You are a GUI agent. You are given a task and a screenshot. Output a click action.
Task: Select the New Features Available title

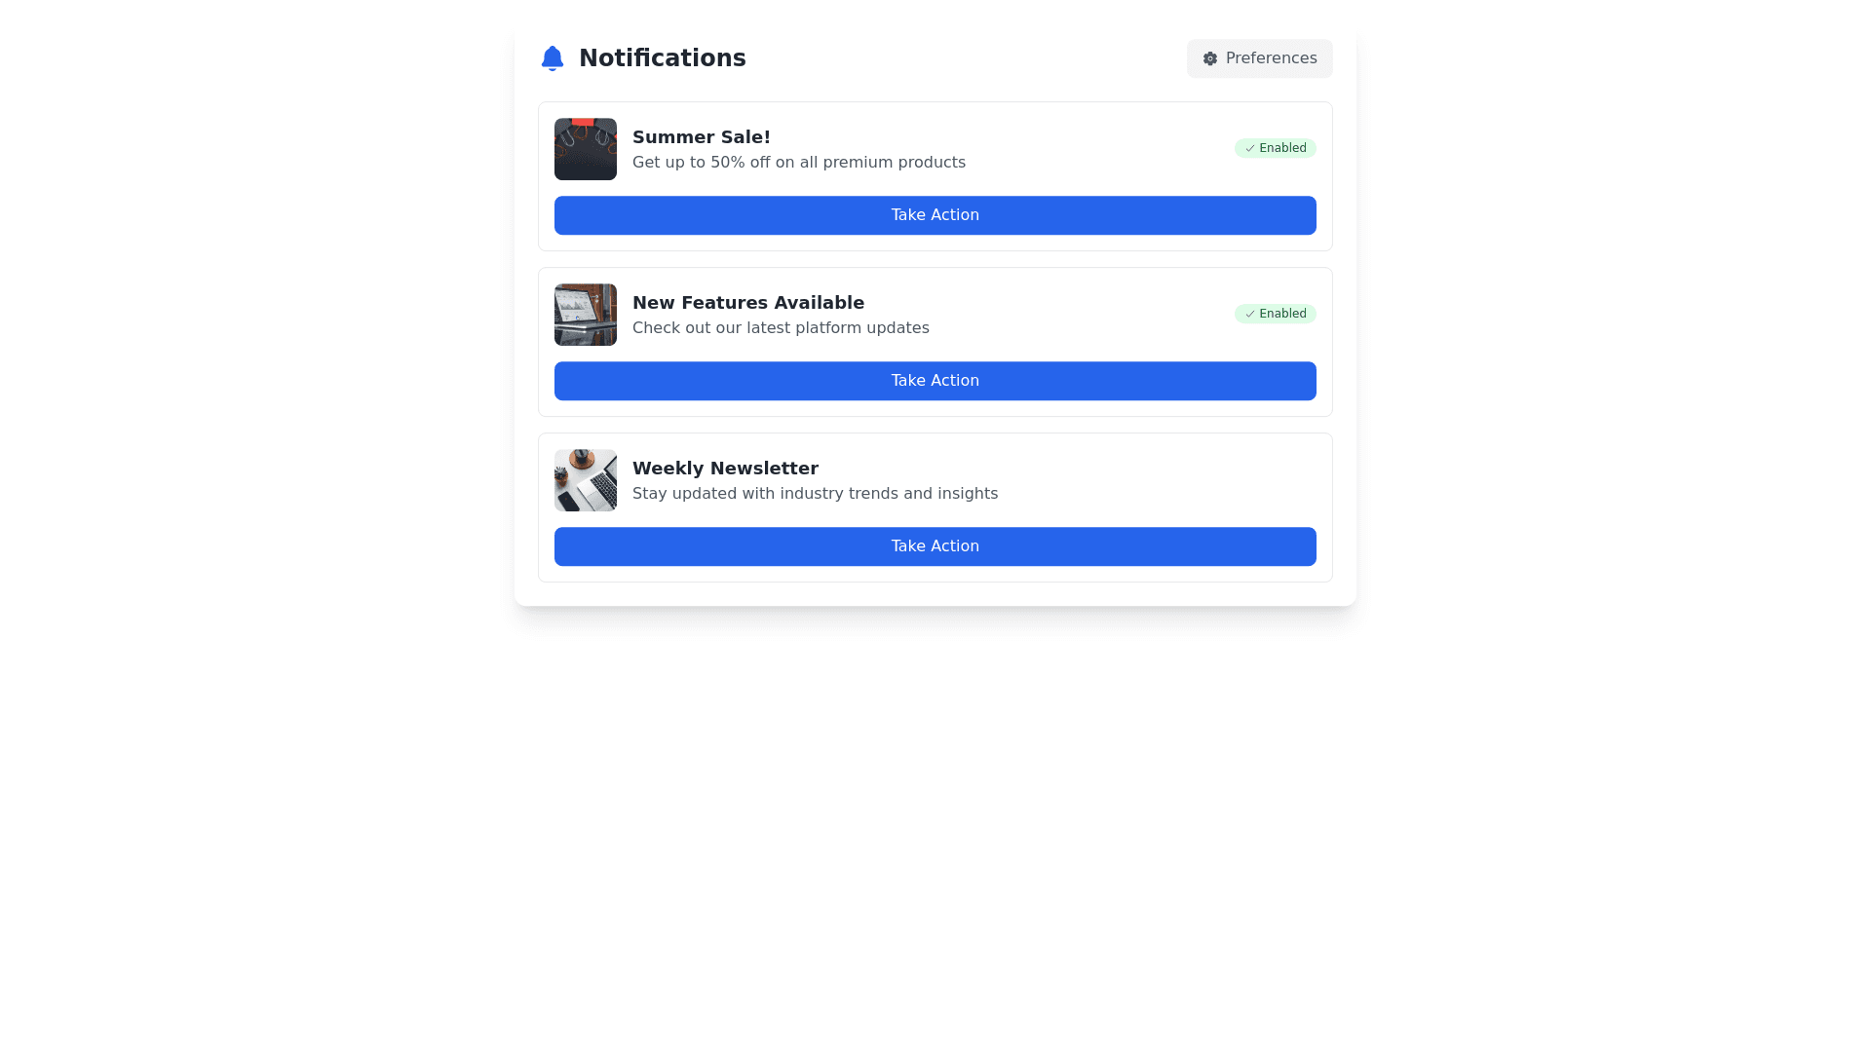(747, 303)
